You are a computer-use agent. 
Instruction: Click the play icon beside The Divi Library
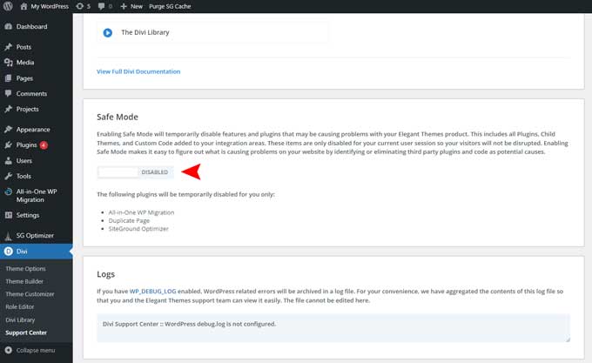tap(108, 33)
